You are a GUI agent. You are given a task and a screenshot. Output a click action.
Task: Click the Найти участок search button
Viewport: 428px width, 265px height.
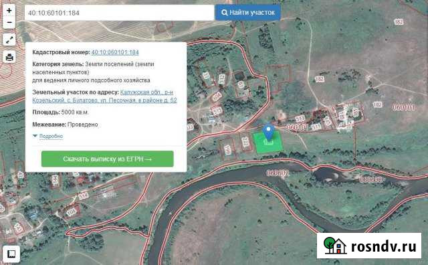(248, 13)
